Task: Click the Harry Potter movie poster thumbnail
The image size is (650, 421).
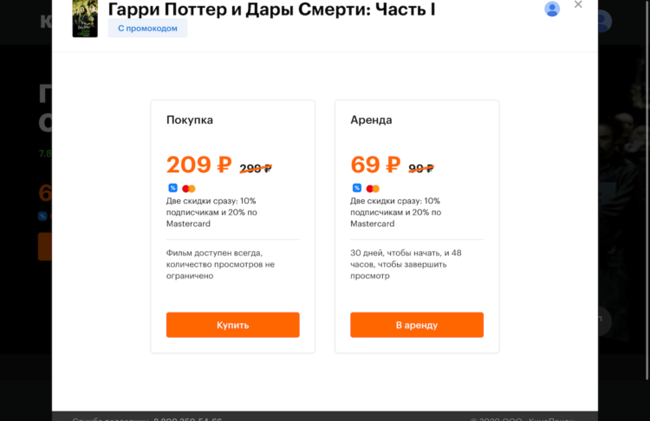Action: 85,19
